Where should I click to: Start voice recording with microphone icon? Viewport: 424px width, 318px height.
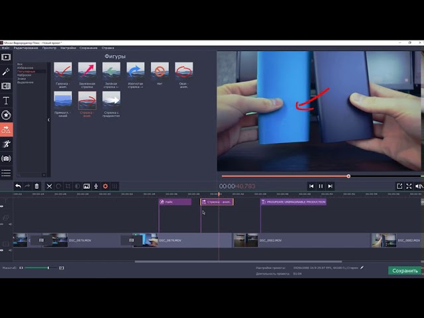coord(96,186)
